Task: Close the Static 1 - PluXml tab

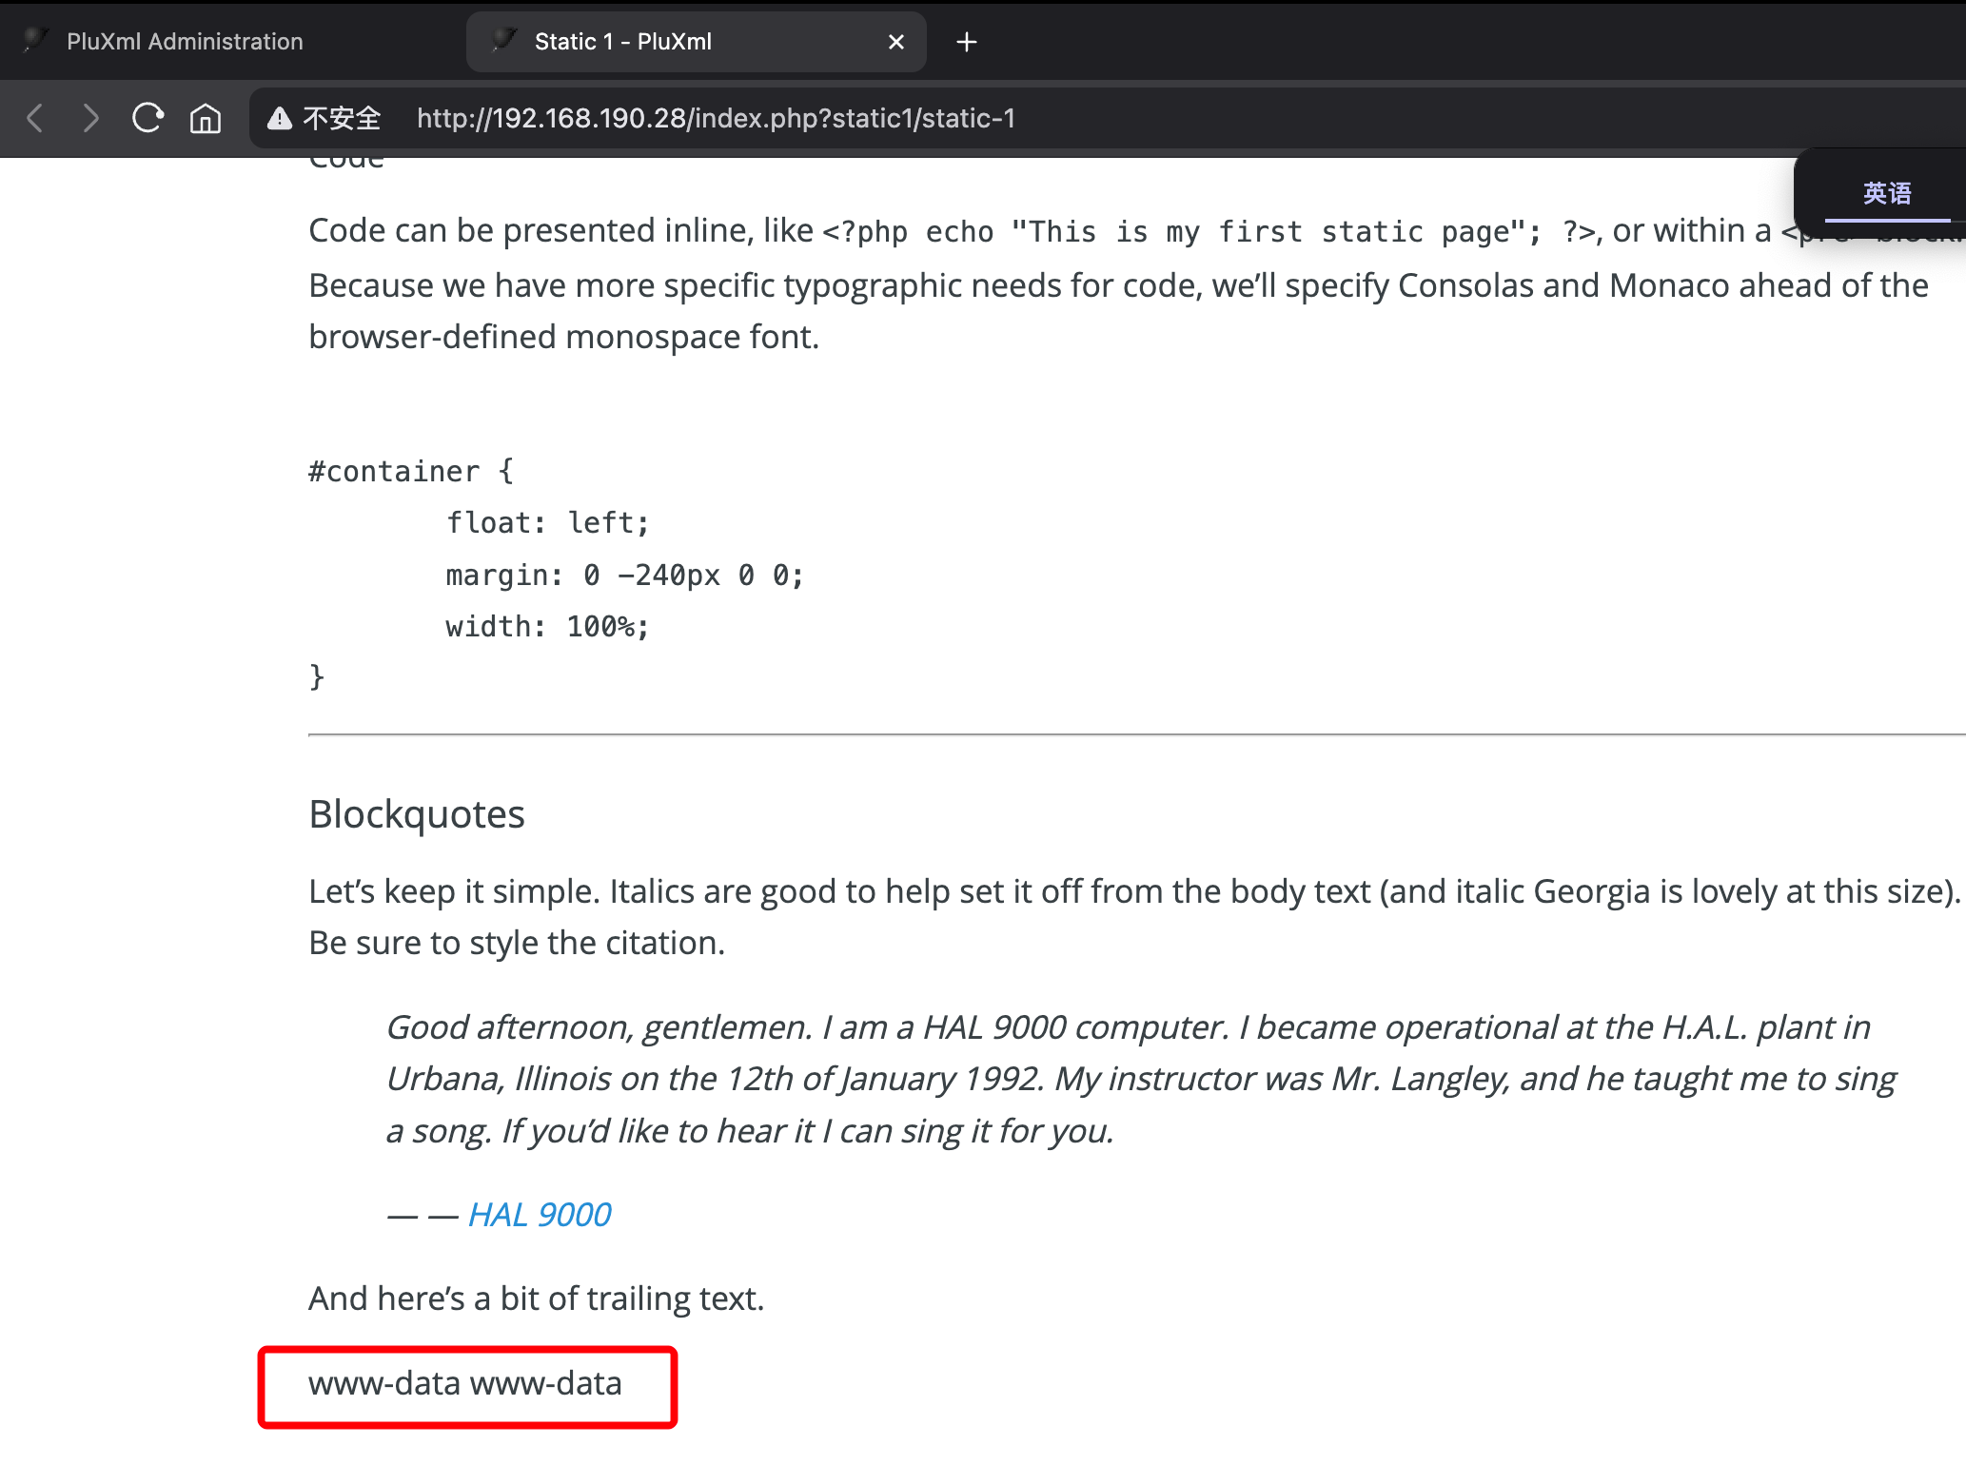Action: [x=895, y=42]
